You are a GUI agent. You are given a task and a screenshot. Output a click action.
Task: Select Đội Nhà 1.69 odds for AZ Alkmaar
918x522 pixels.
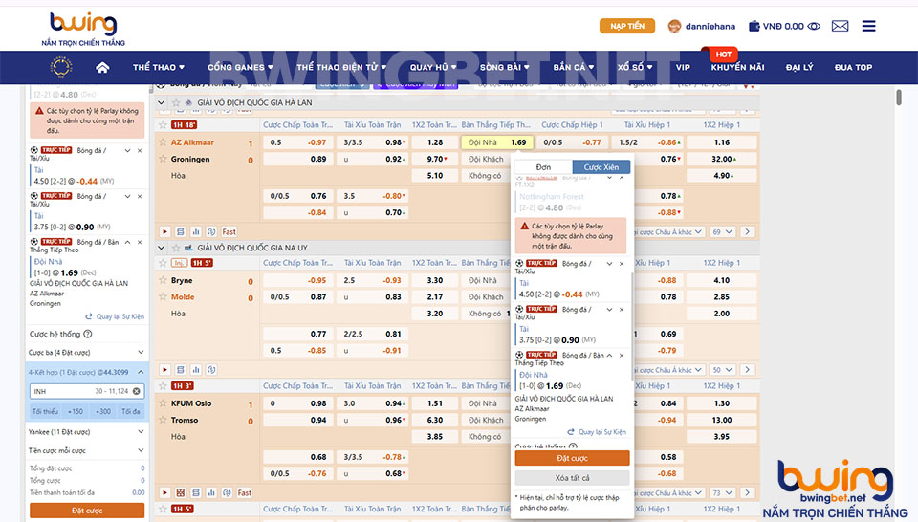497,142
